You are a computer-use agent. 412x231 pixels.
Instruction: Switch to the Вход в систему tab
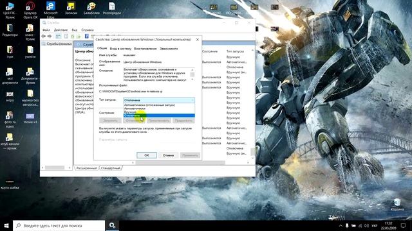[x=120, y=49]
